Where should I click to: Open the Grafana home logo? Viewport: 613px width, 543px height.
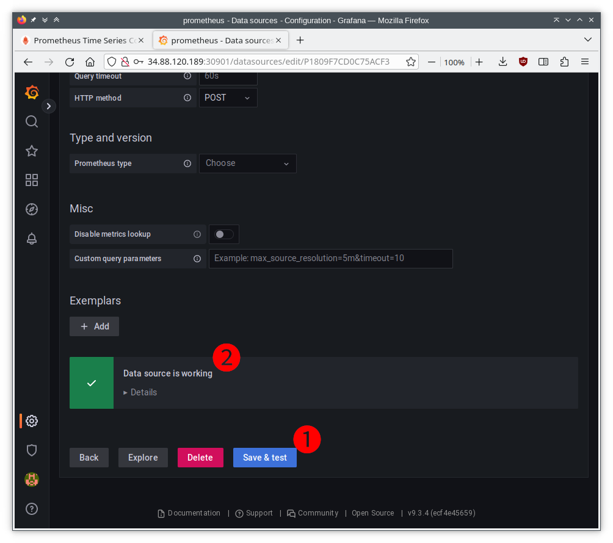(32, 93)
